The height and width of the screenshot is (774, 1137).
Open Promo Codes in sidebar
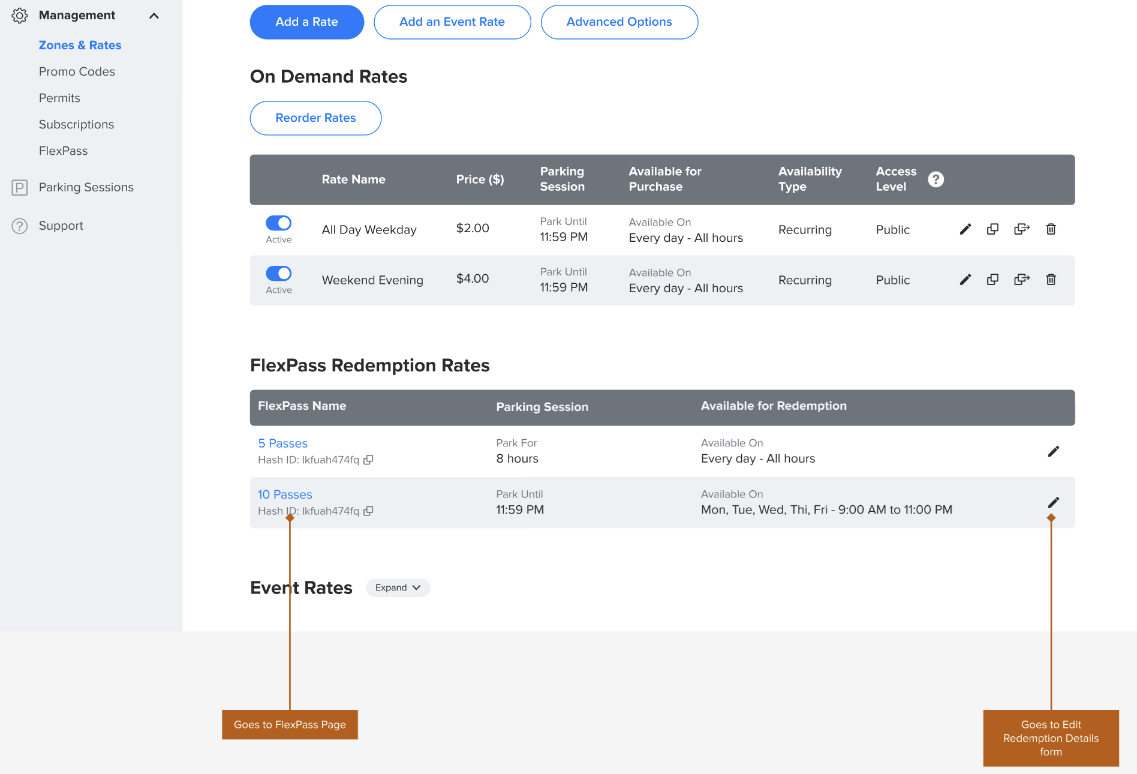coord(77,71)
